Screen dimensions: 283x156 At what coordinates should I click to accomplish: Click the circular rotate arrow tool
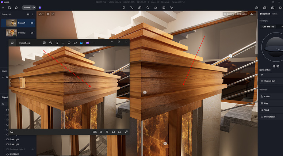tap(148, 8)
